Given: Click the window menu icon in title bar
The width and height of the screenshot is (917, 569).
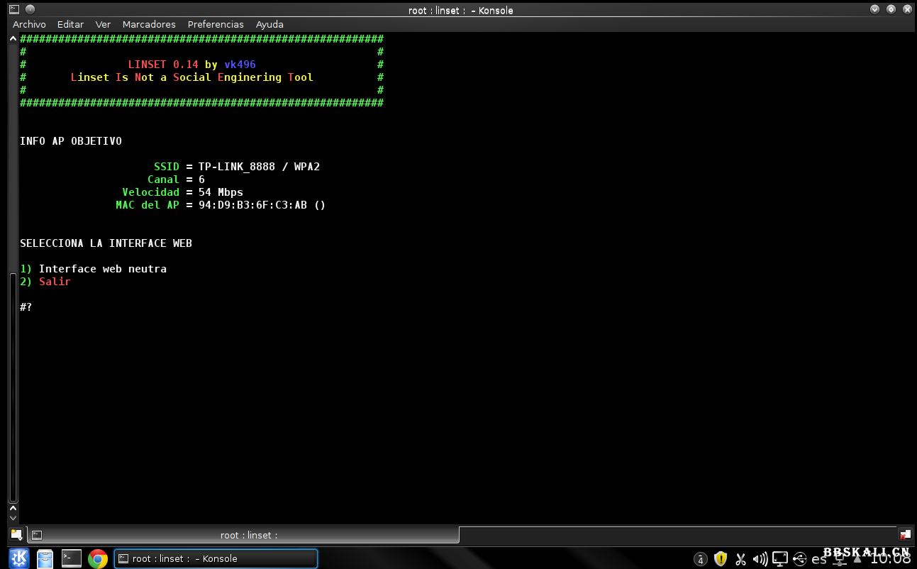Looking at the screenshot, I should coord(13,10).
